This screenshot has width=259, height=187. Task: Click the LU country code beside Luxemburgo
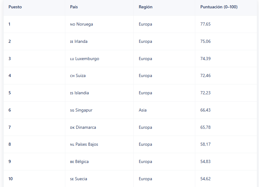click(x=72, y=59)
